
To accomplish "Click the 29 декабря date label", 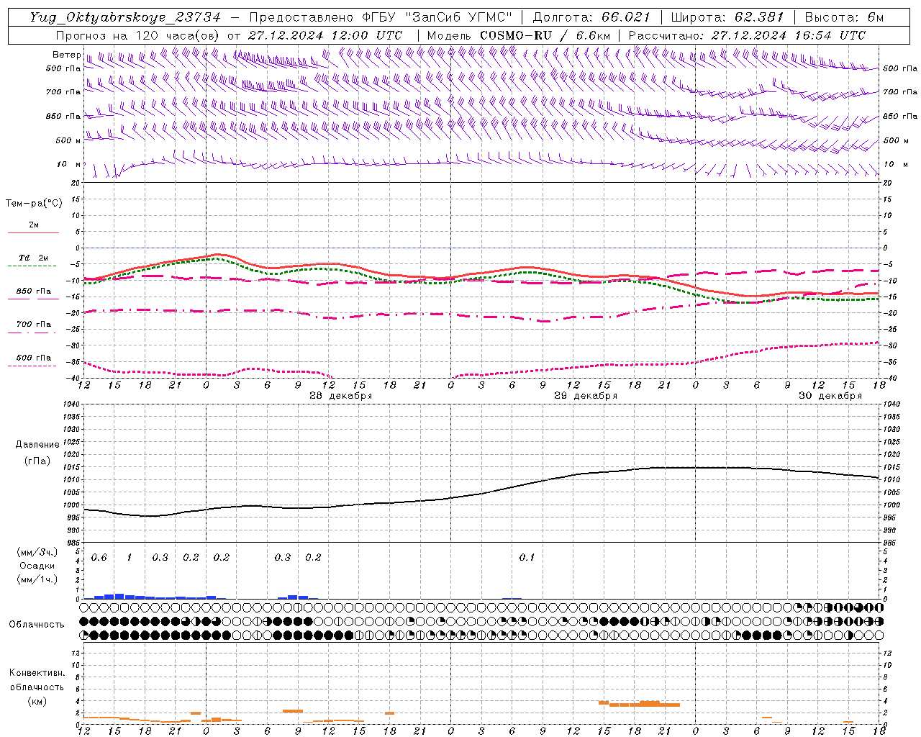I will (x=585, y=396).
